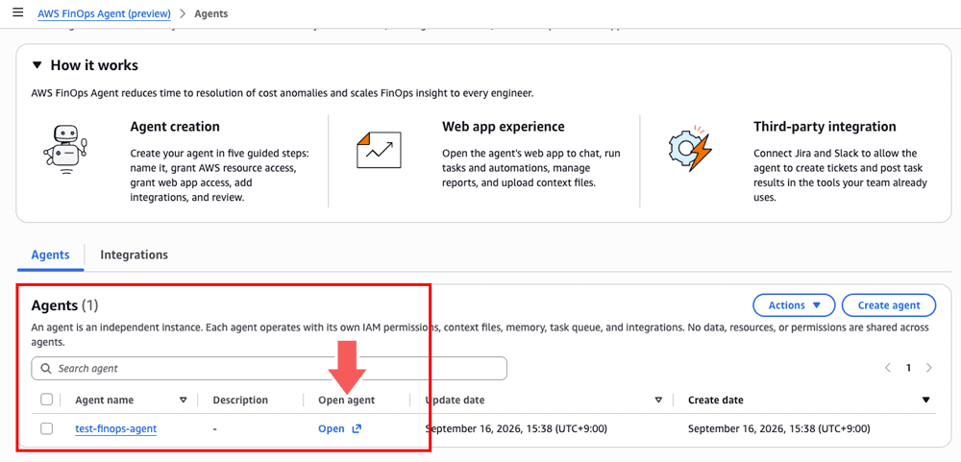Select page 1 in pagination
Image resolution: width=961 pixels, height=462 pixels.
(908, 368)
